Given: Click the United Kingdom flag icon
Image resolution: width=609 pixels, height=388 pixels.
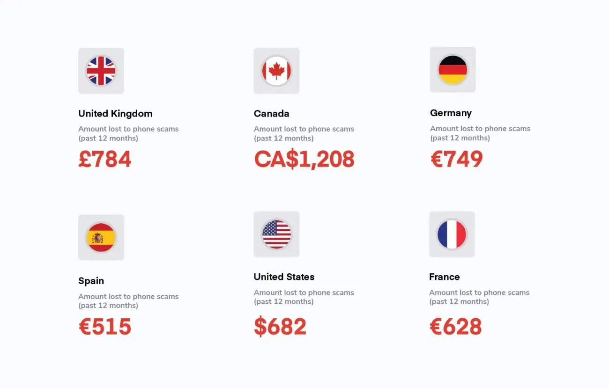Looking at the screenshot, I should pyautogui.click(x=101, y=71).
